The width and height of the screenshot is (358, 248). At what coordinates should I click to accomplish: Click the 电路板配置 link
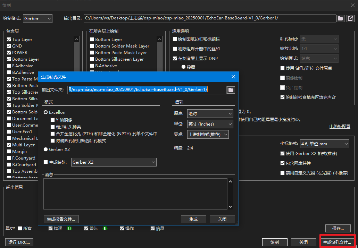point(340,127)
